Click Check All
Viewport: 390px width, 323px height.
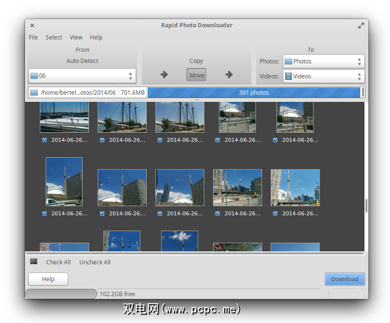click(58, 262)
